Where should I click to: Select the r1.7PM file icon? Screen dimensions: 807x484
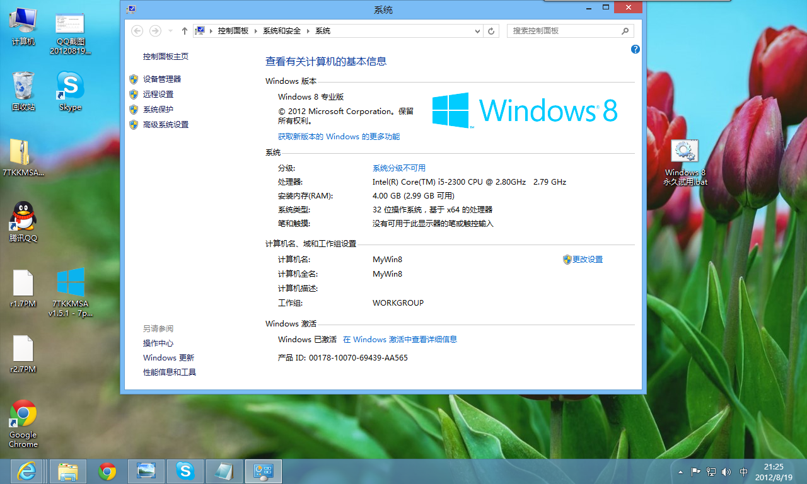(23, 288)
